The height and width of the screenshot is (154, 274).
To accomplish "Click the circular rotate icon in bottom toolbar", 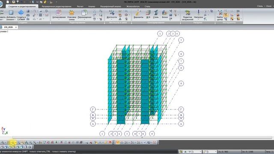I will click(x=149, y=142).
